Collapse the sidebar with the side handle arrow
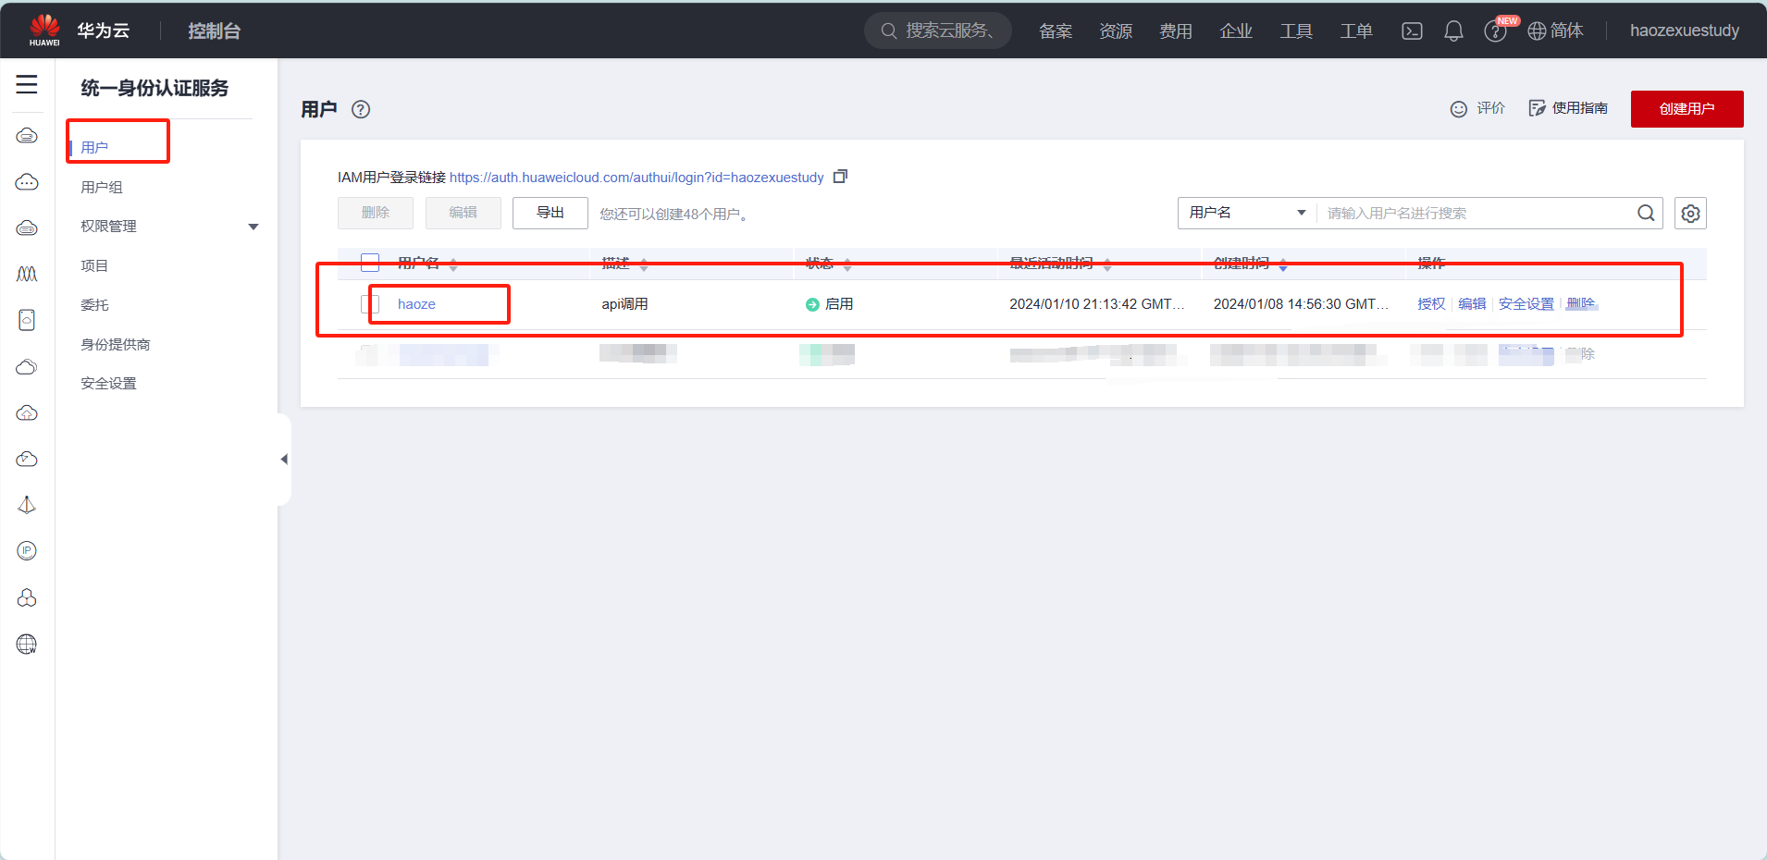The image size is (1767, 860). (x=284, y=460)
